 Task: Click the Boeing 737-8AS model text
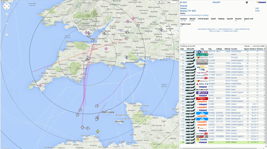[188, 11]
